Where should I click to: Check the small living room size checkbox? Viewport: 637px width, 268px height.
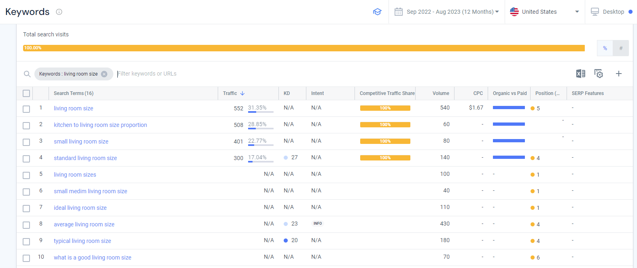tap(26, 142)
